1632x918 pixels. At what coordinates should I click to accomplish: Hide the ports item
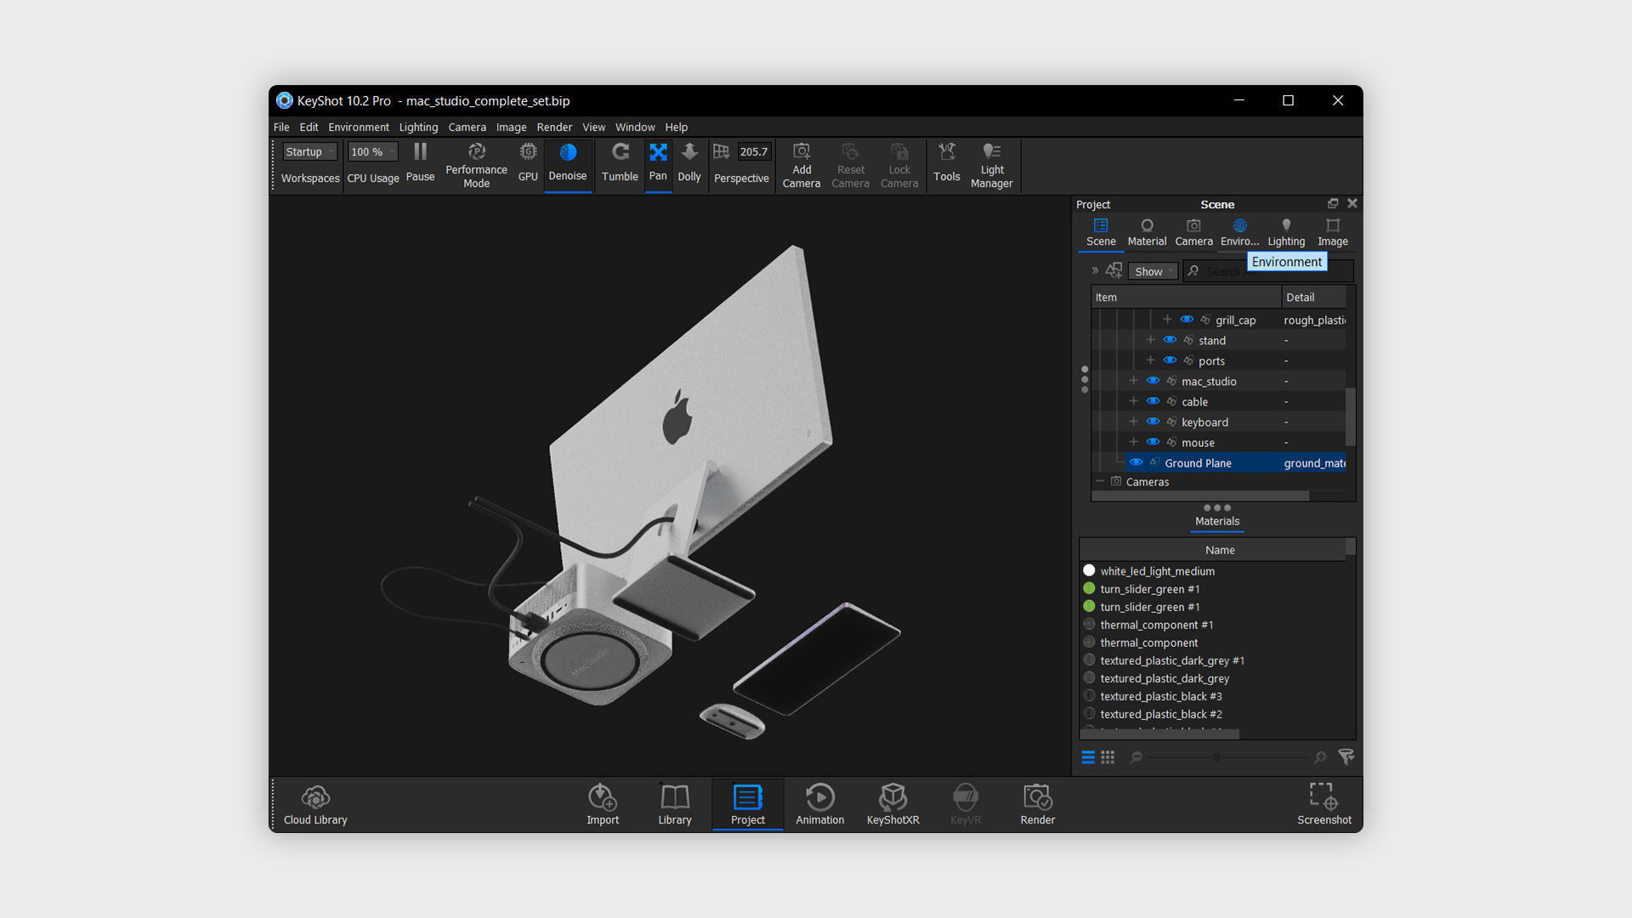click(1170, 360)
